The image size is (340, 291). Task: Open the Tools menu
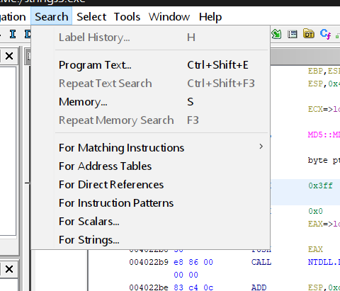coord(127,17)
